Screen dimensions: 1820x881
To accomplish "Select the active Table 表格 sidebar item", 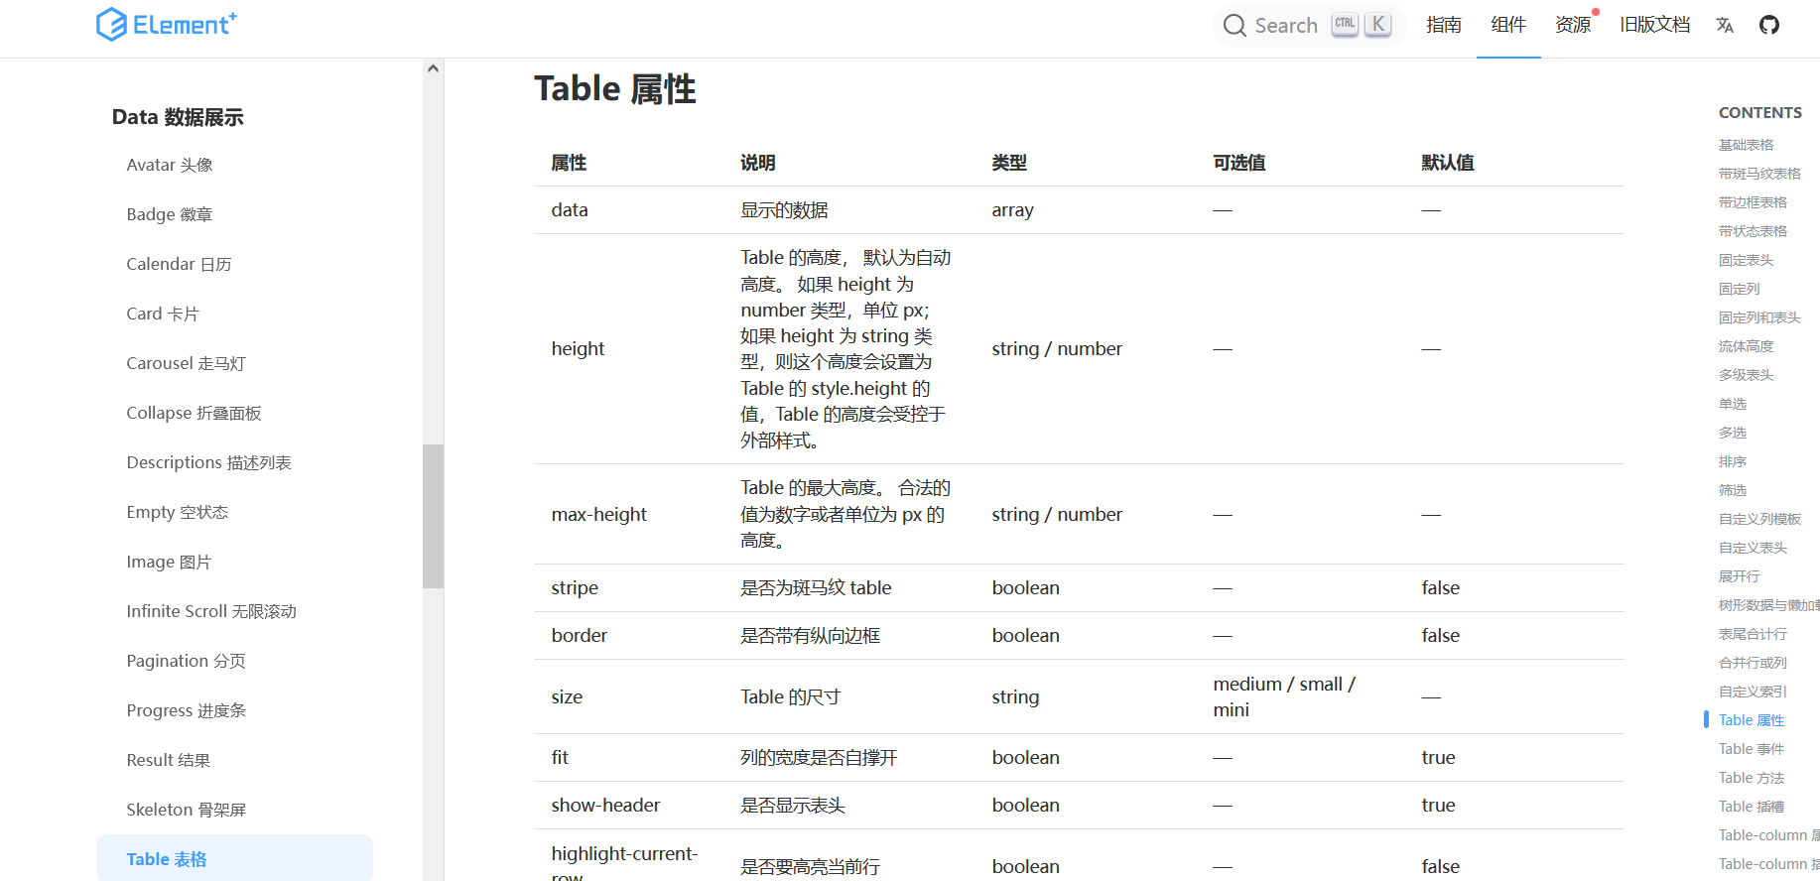I will (235, 858).
